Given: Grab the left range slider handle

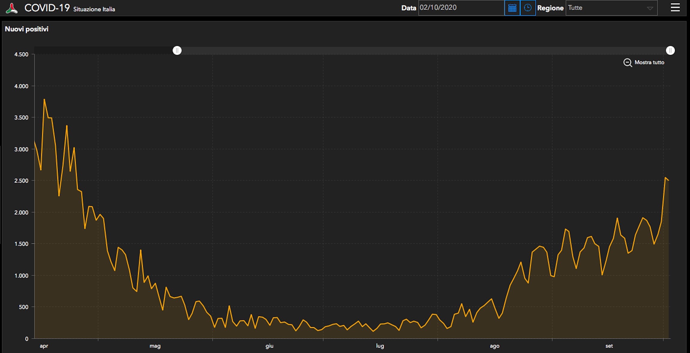Looking at the screenshot, I should click(x=177, y=50).
